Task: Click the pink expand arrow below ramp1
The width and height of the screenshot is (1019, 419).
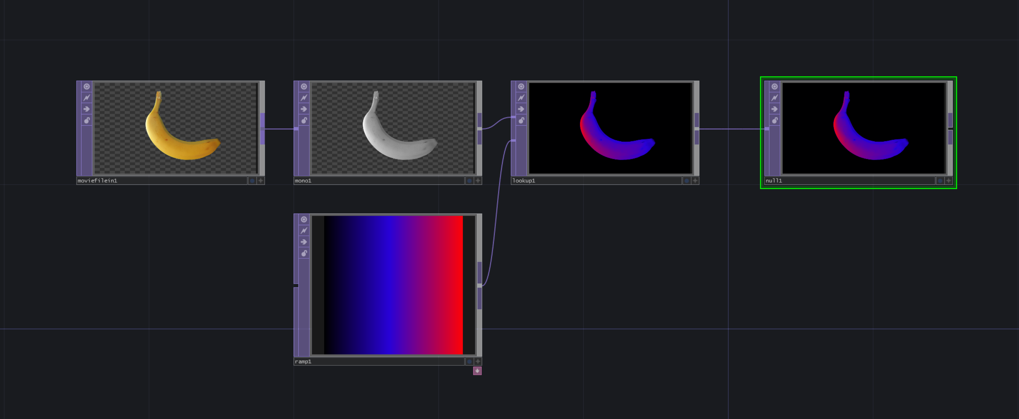Action: coord(477,371)
